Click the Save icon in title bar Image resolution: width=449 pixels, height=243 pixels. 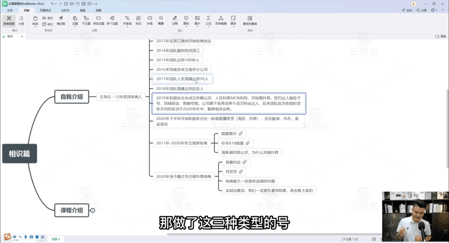tap(78, 4)
